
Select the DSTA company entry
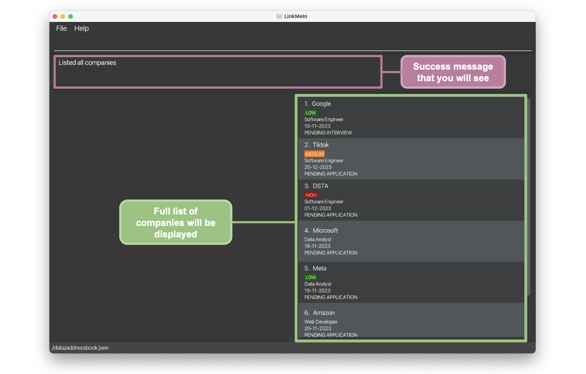pyautogui.click(x=411, y=200)
